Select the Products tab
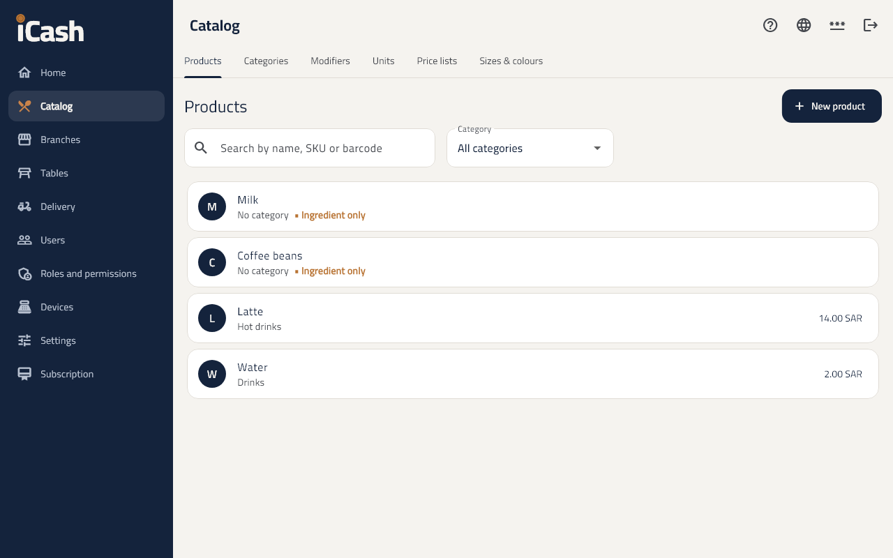893x558 pixels. pos(203,61)
